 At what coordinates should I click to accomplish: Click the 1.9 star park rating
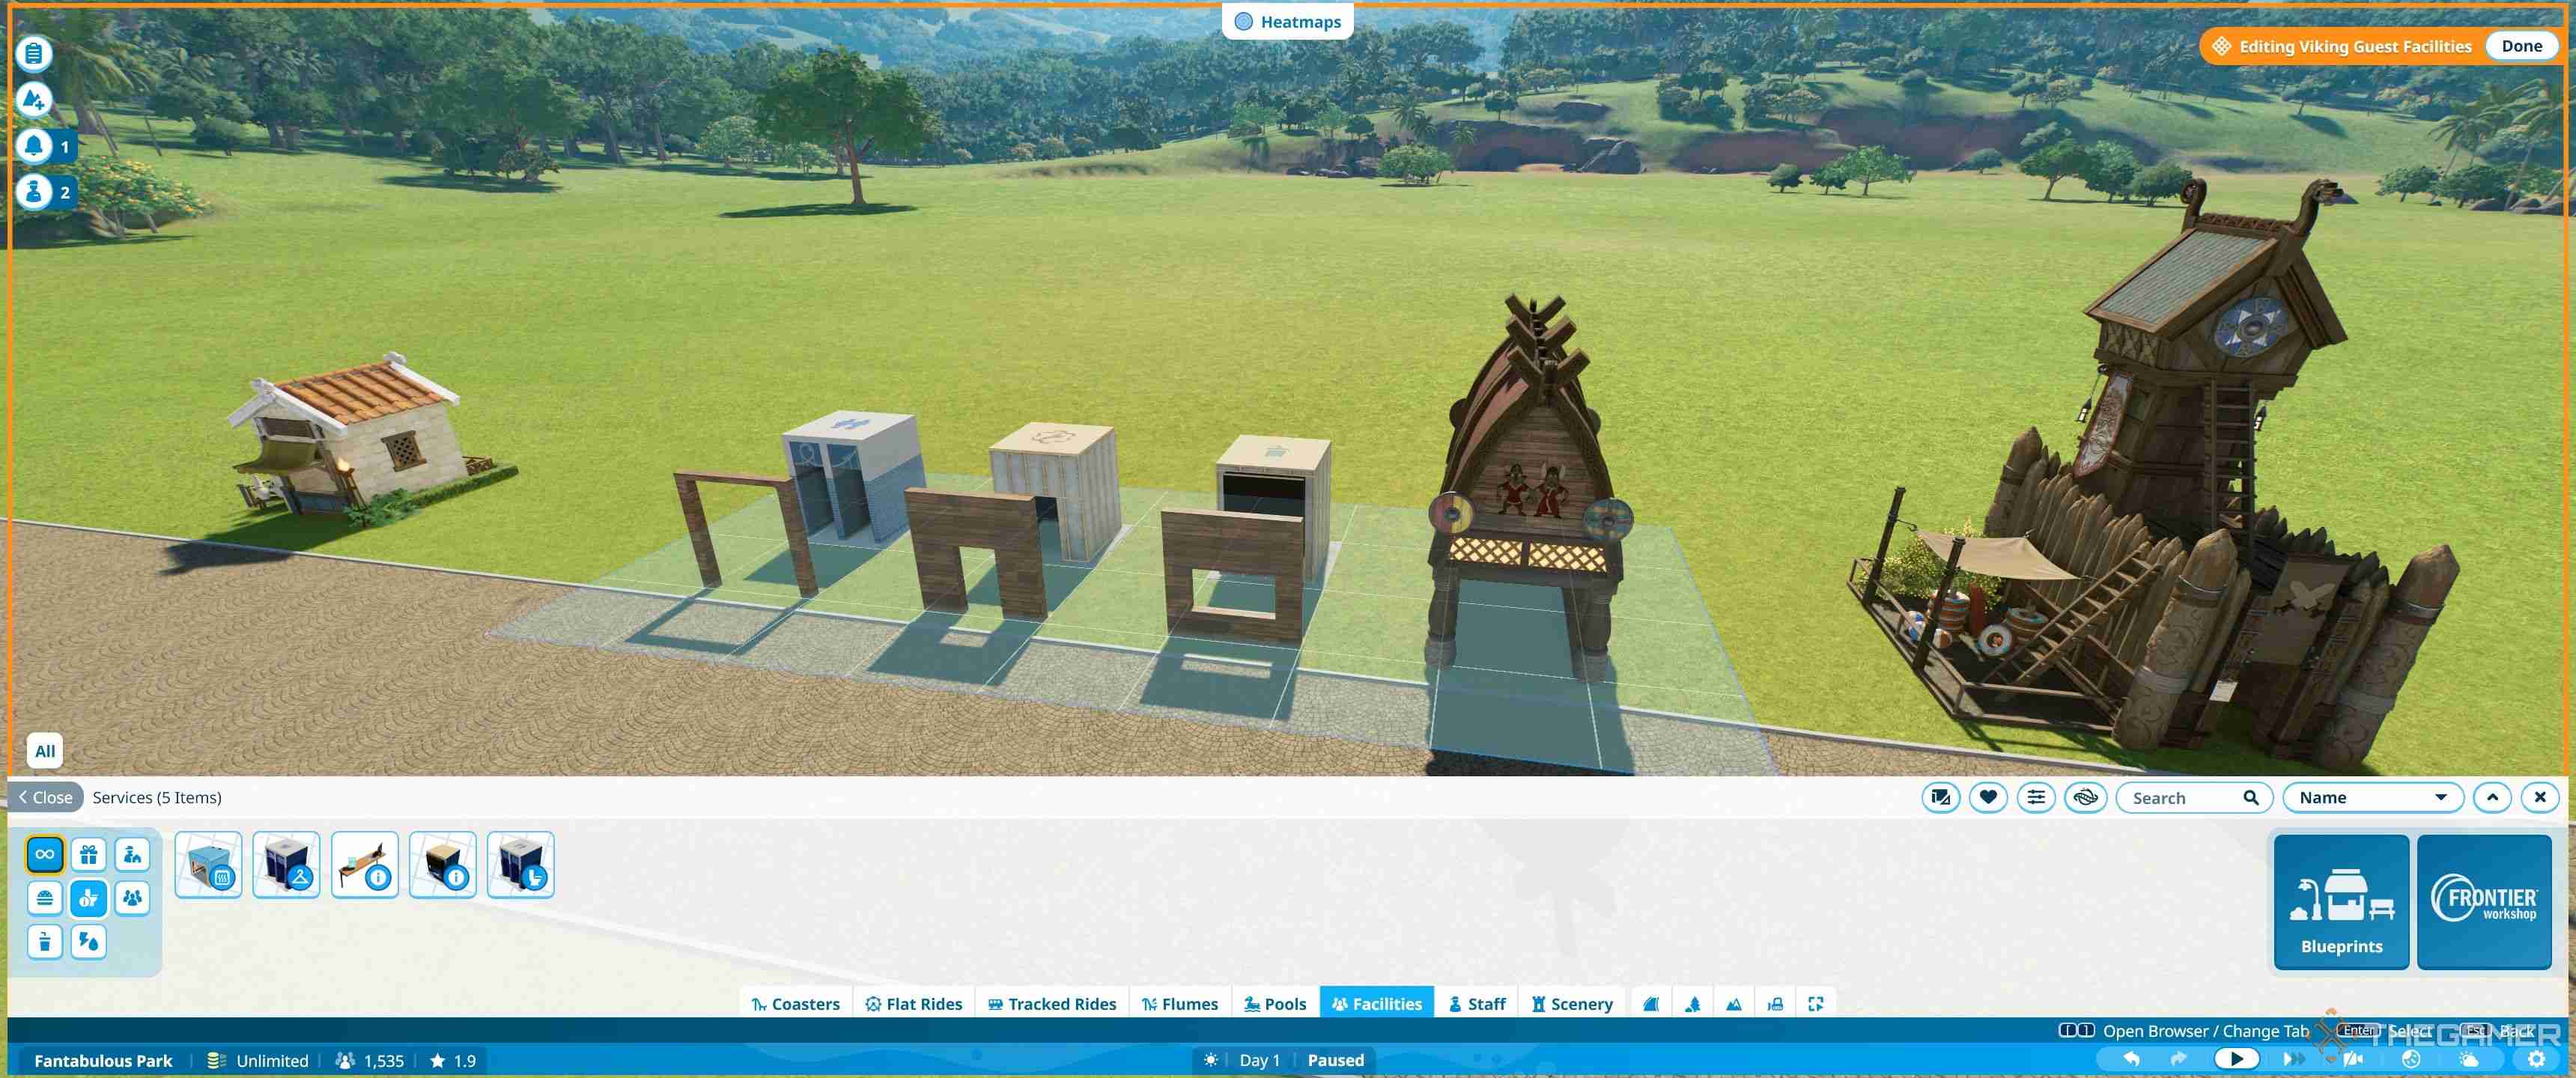453,1060
